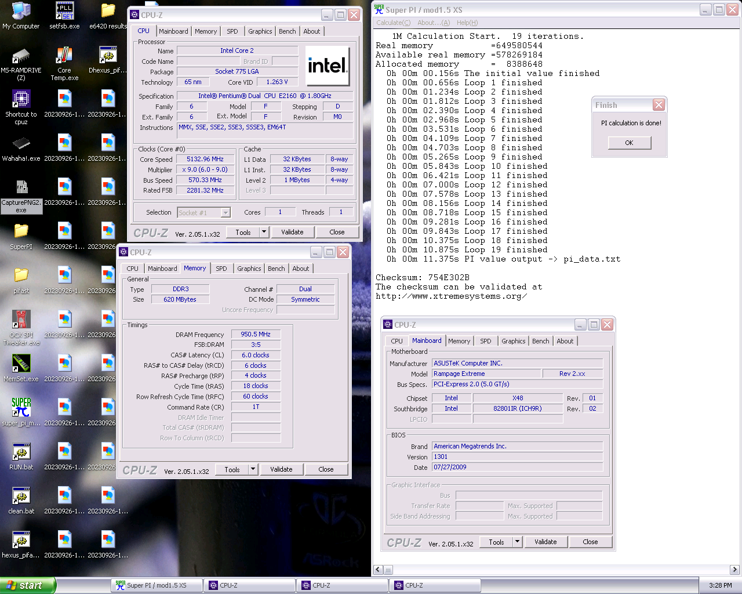Click Super PI horizontal scrollbar right arrow
The height and width of the screenshot is (594, 742).
tap(734, 570)
